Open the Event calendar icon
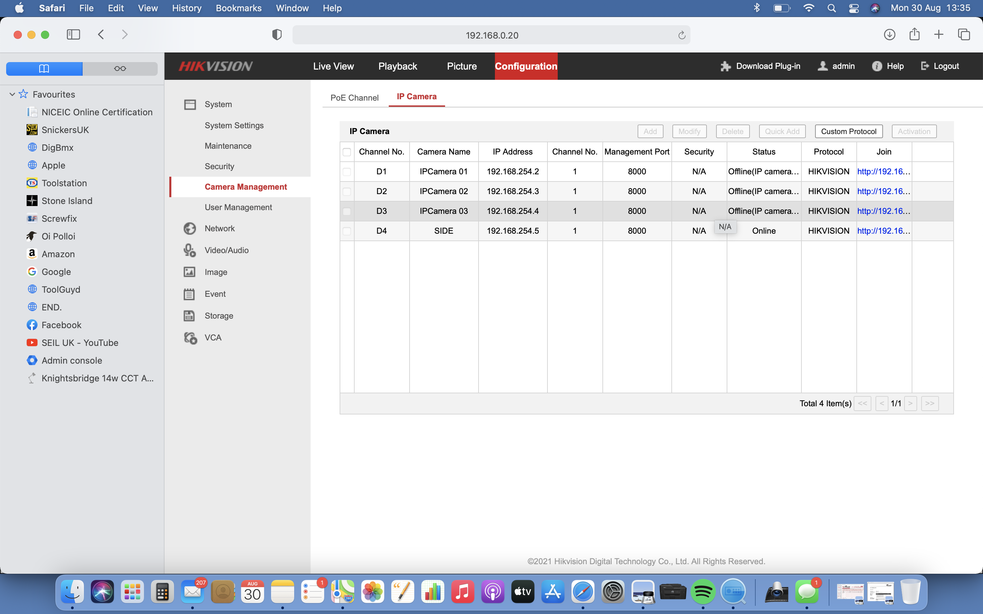 coord(189,294)
